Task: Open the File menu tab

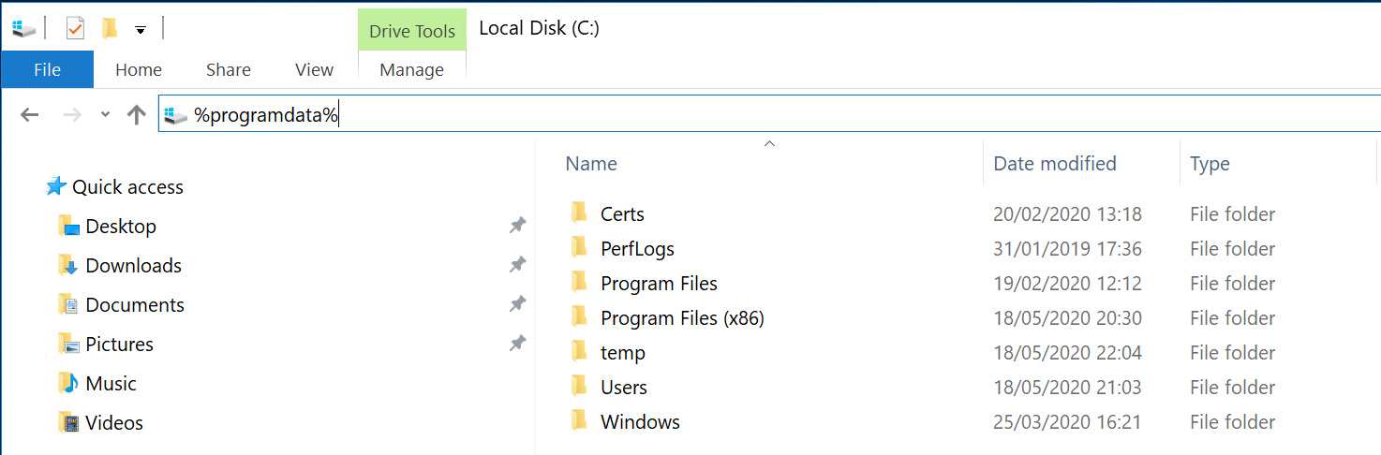Action: click(x=47, y=70)
